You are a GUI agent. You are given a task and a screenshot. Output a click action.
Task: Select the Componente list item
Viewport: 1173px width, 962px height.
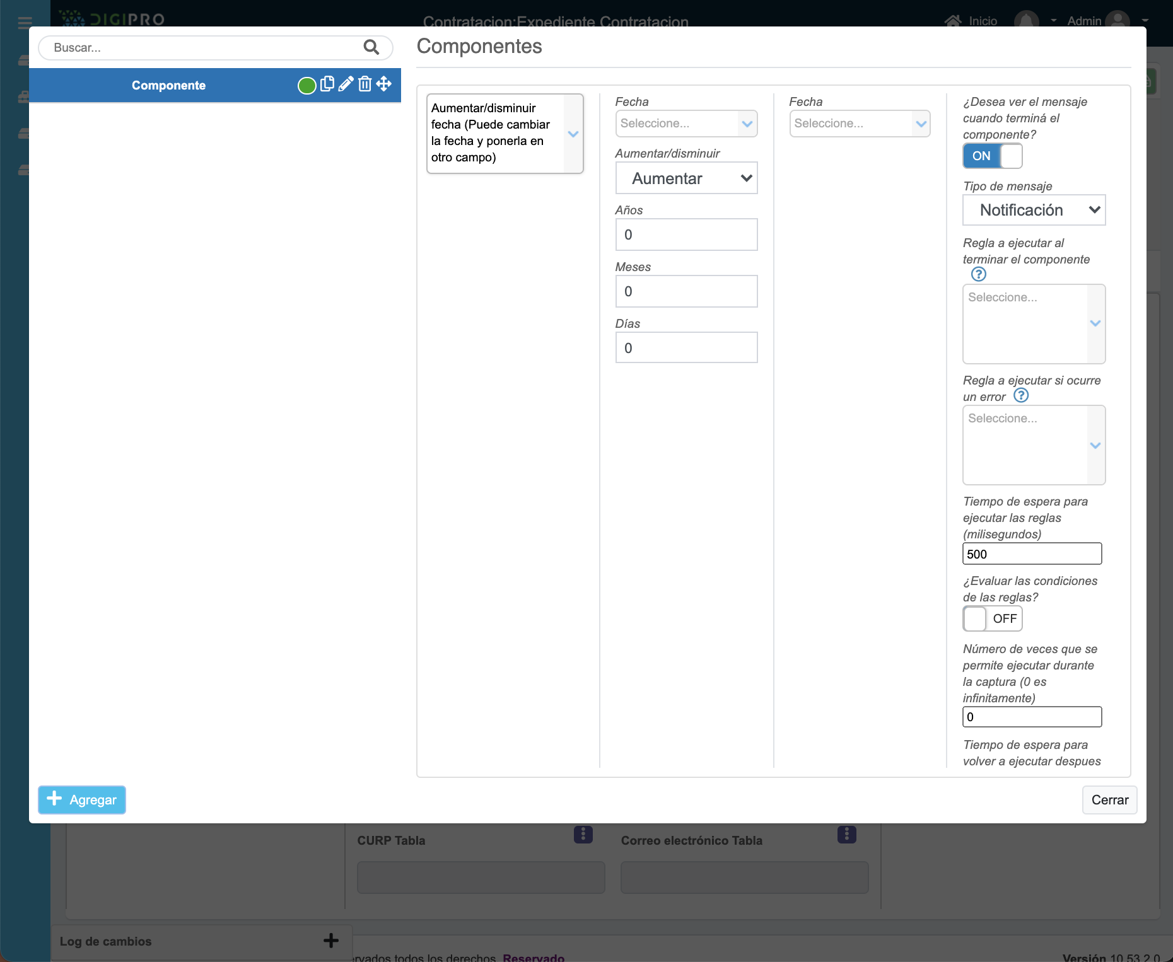(168, 86)
